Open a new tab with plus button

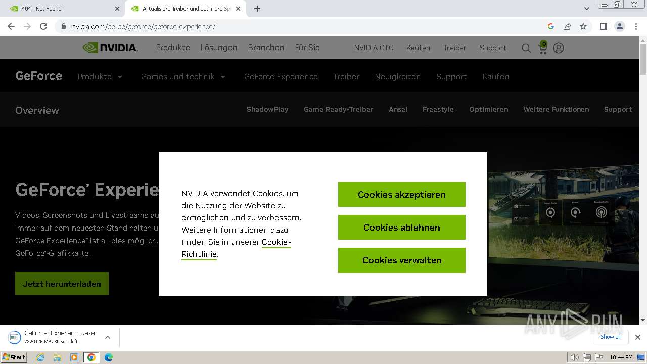click(257, 9)
